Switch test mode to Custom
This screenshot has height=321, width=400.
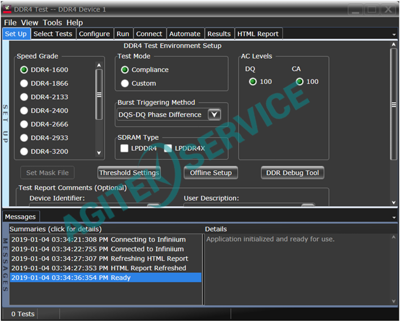(x=125, y=83)
